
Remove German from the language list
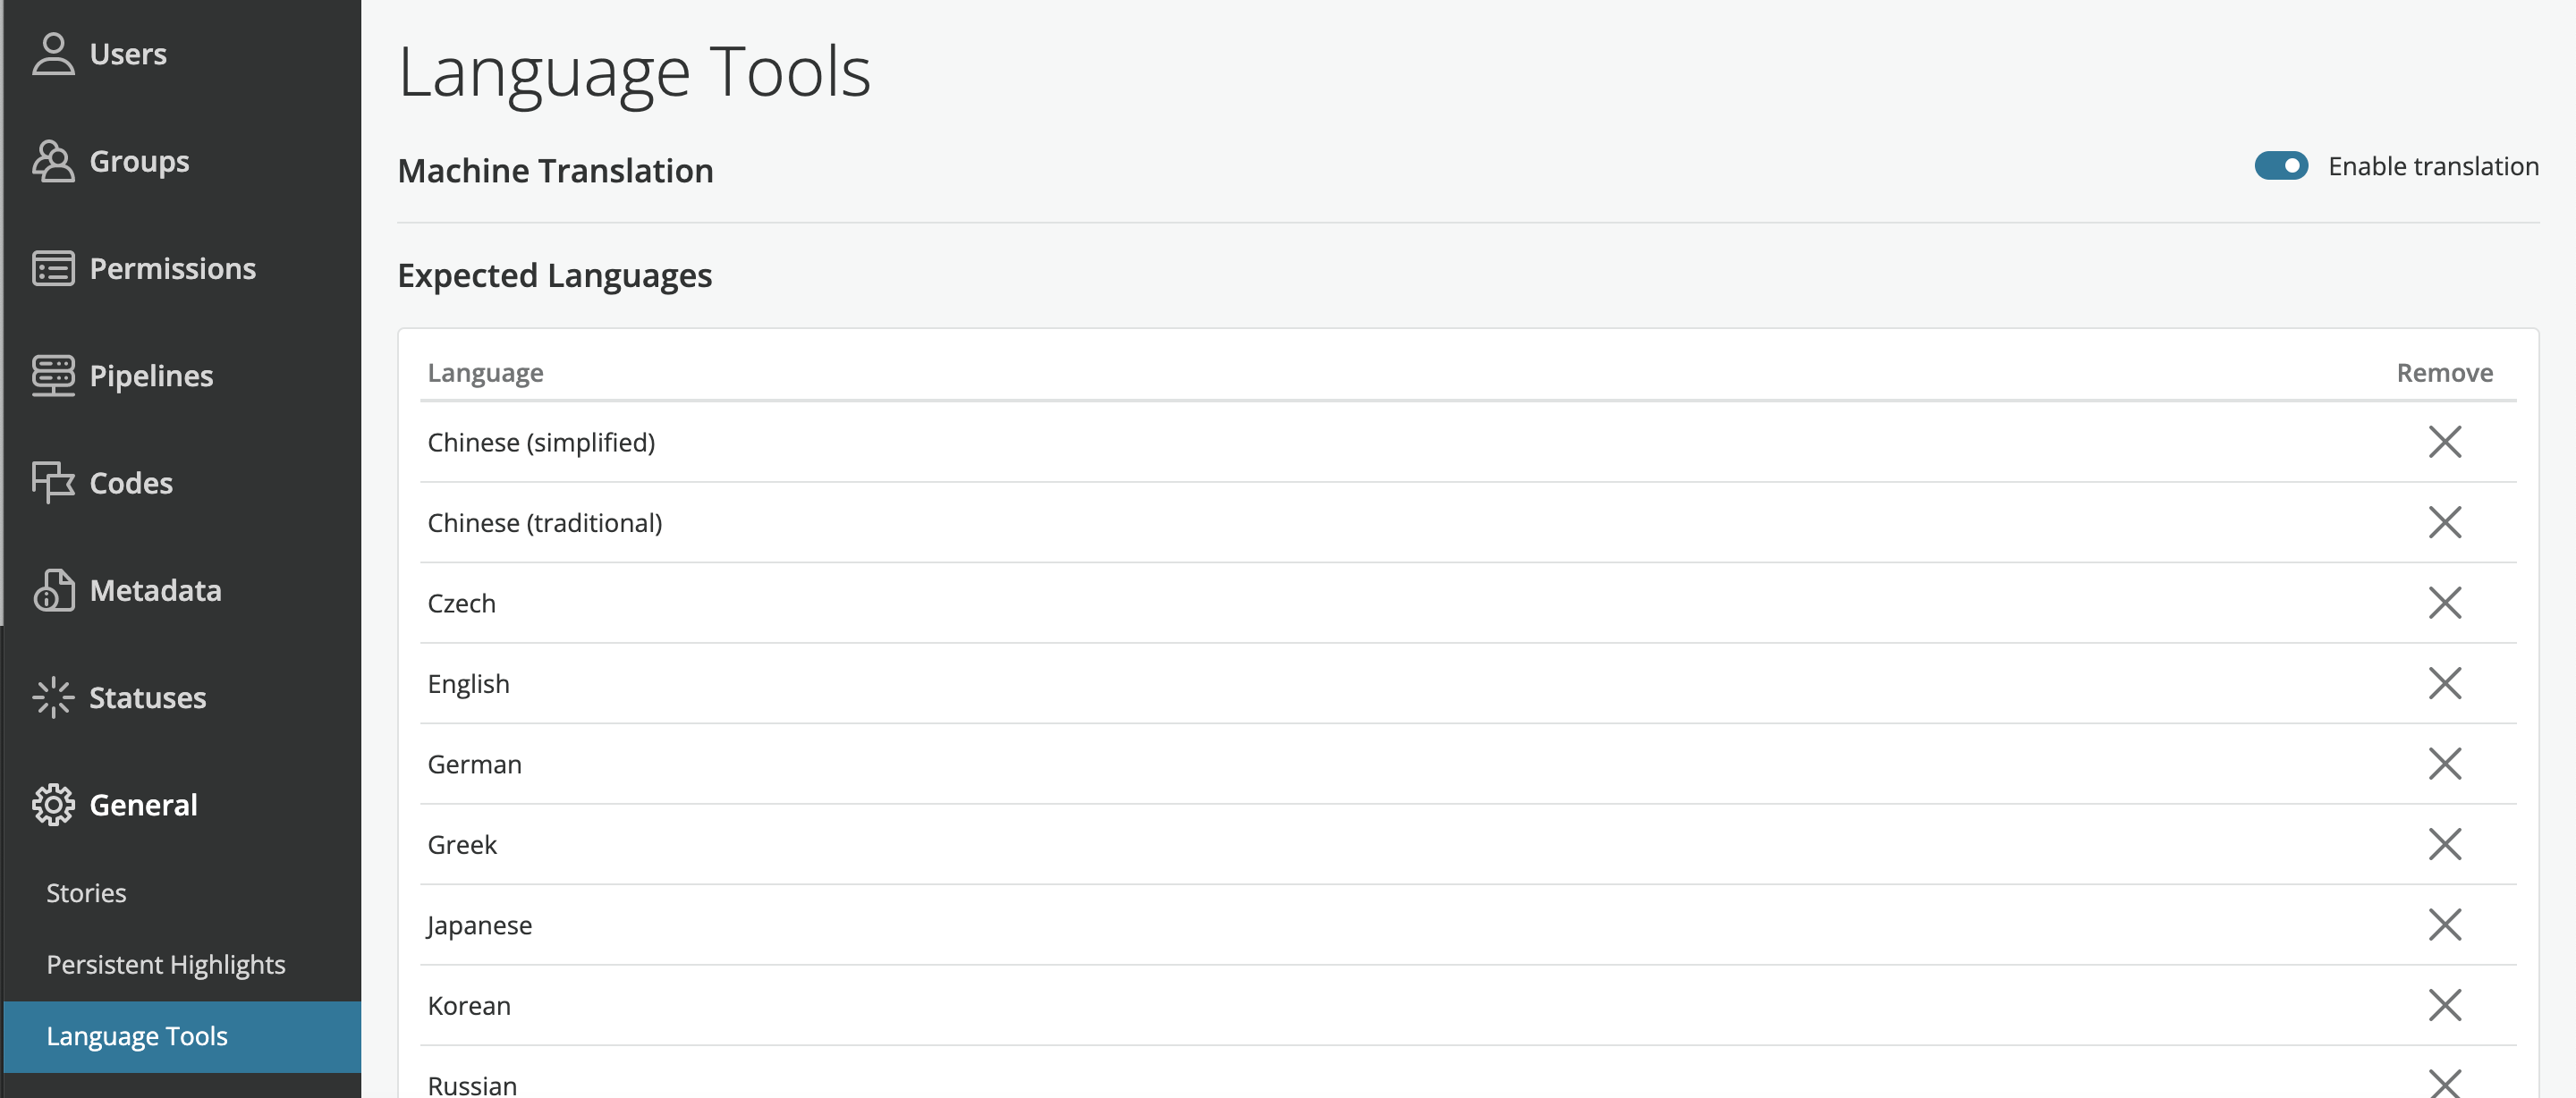2445,764
